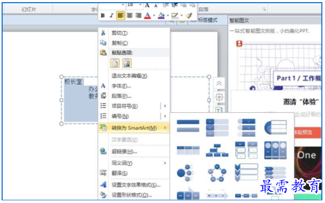Toggle align-left button in mini toolbar
This screenshot has height=203, width=325.
[120, 15]
